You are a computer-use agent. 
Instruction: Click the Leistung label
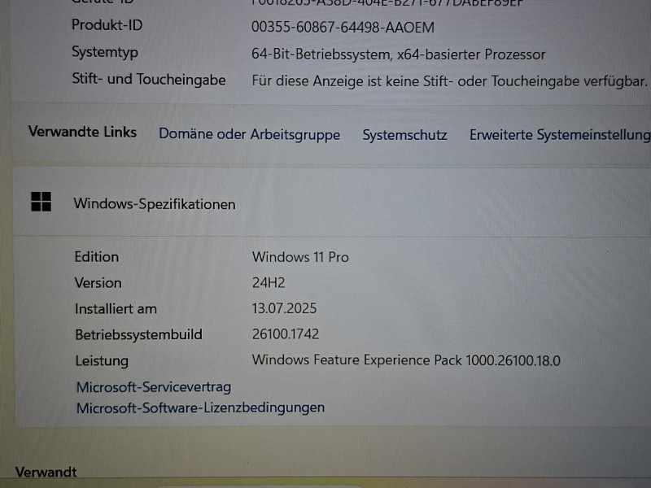pyautogui.click(x=102, y=361)
